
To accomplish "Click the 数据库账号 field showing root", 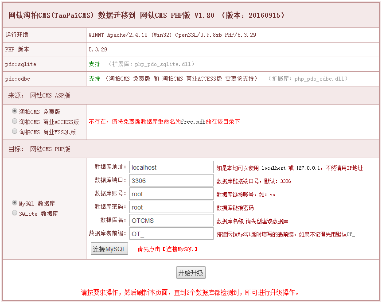I will (171, 194).
